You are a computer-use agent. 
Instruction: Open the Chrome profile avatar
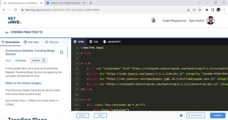click(218, 10)
